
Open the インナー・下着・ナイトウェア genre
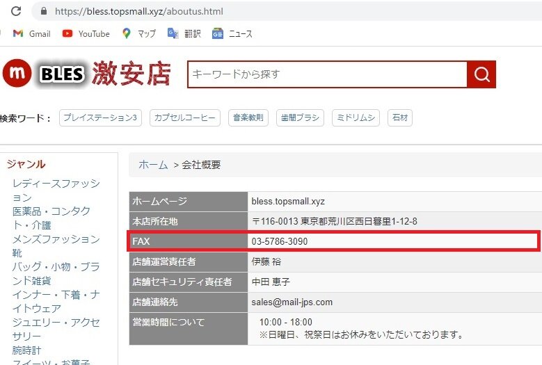56,301
